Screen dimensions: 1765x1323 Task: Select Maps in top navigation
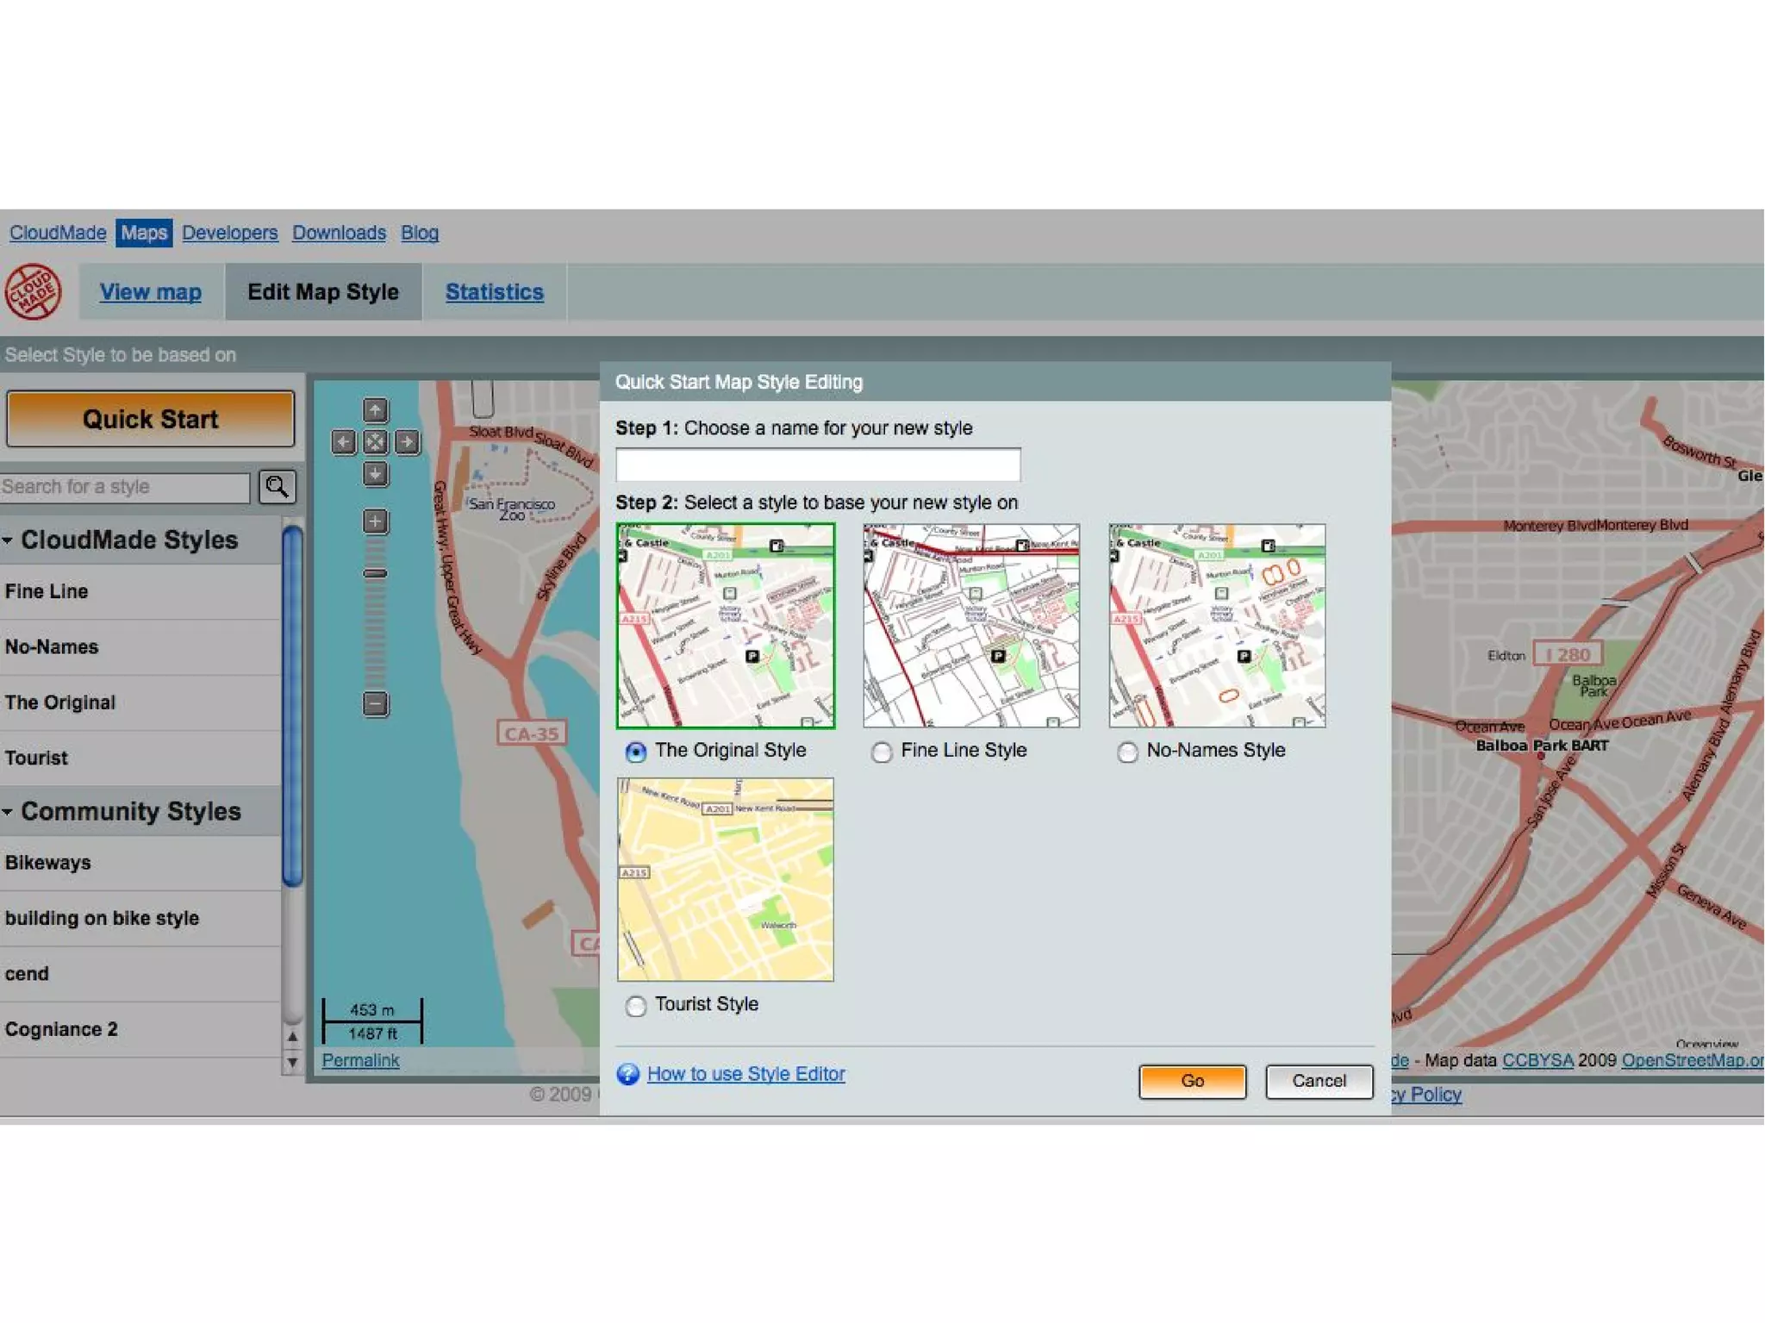tap(144, 233)
